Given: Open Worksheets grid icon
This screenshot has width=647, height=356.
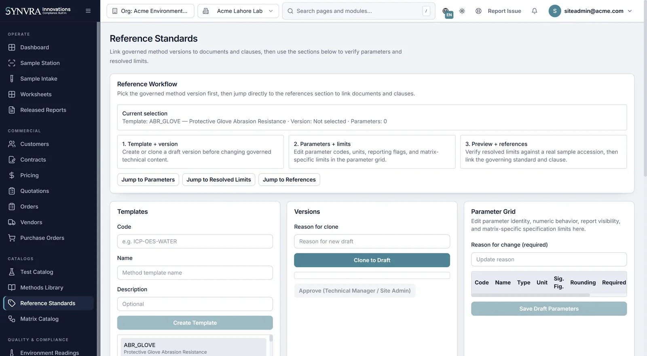Looking at the screenshot, I should tap(12, 94).
